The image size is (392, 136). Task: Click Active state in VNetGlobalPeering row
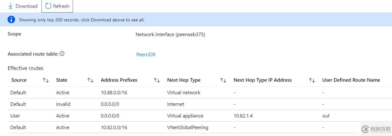coord(63,128)
